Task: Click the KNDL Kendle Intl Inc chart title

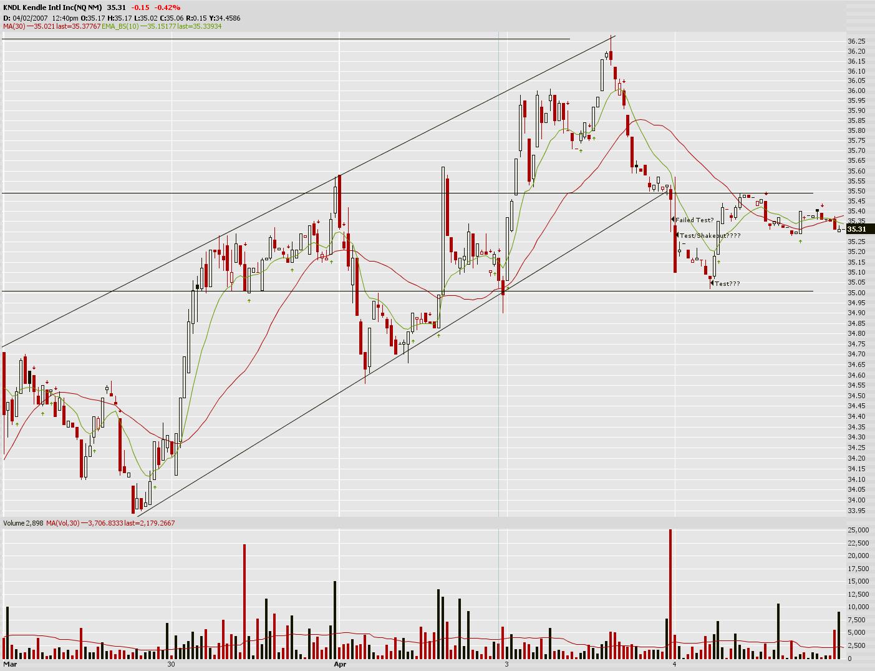Action: pos(52,7)
